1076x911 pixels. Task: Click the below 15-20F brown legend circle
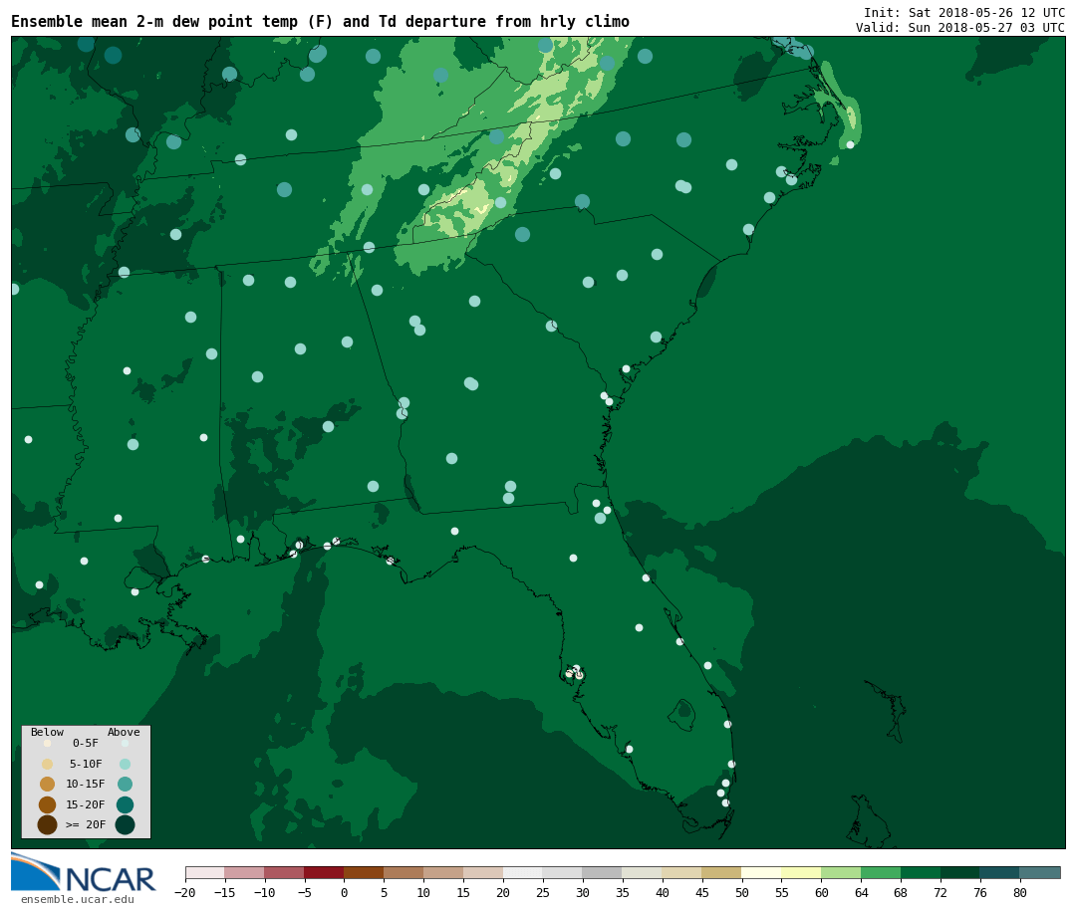[47, 804]
